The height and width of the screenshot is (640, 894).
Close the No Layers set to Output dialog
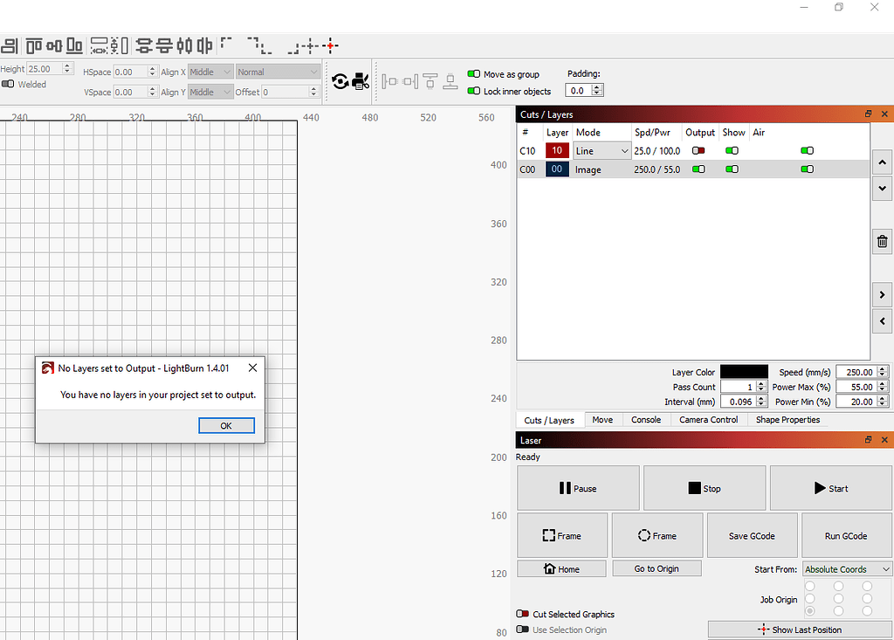click(x=252, y=368)
